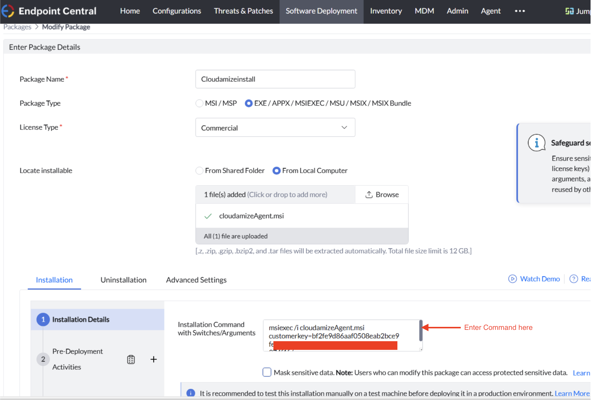Click the Safeguard info icon

pos(536,143)
